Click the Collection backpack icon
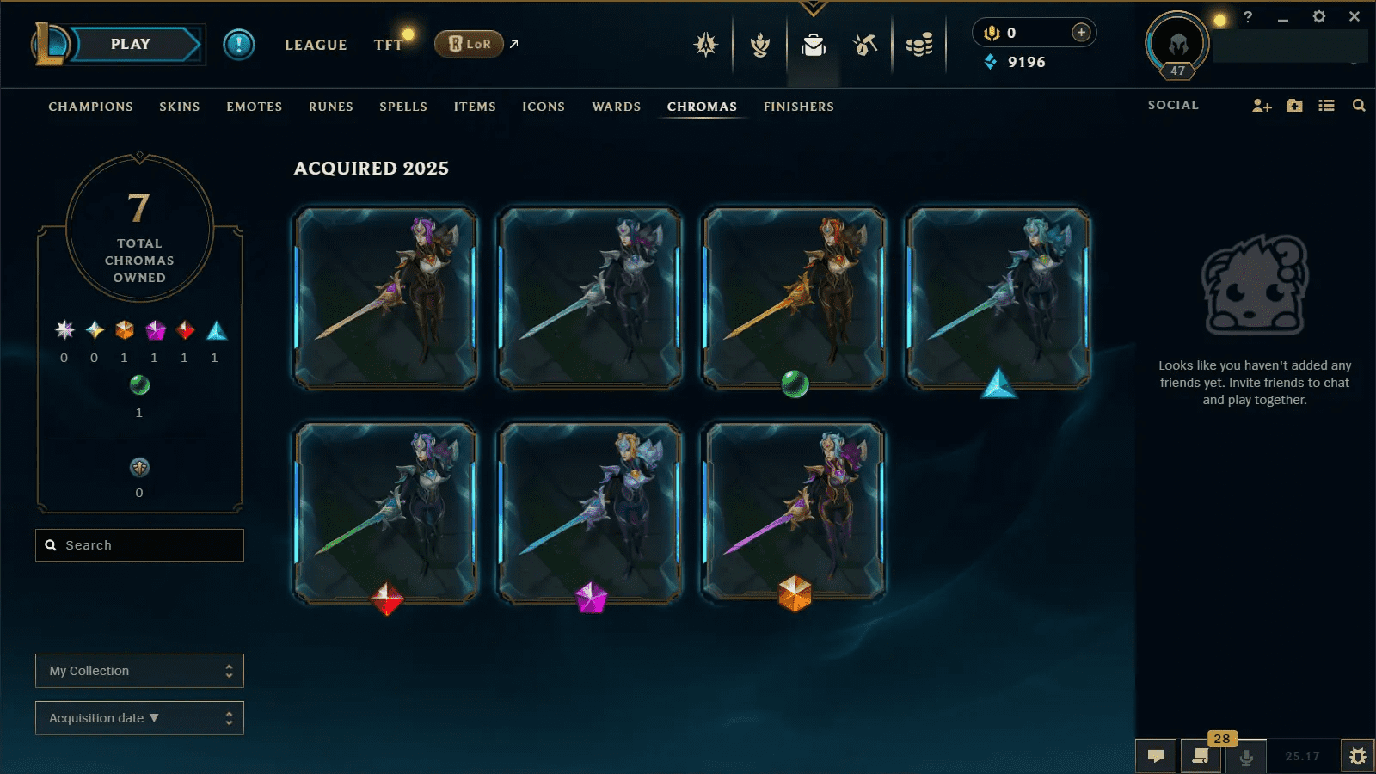Image resolution: width=1376 pixels, height=774 pixels. click(x=813, y=45)
